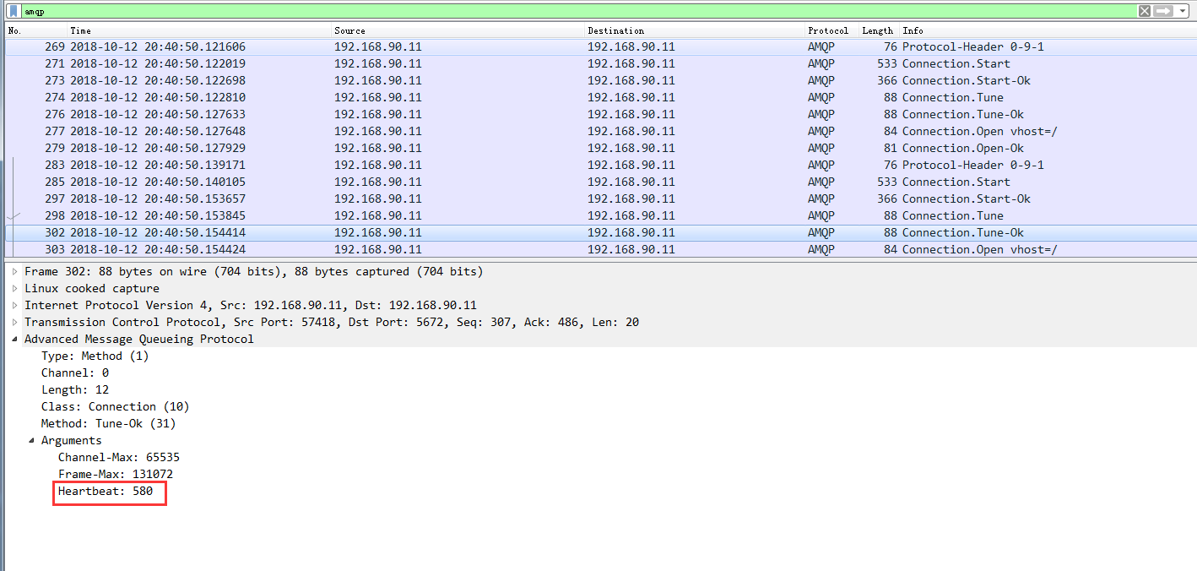Click timestamp 20:40:50.139171 of packet 283
1197x571 pixels.
point(195,165)
